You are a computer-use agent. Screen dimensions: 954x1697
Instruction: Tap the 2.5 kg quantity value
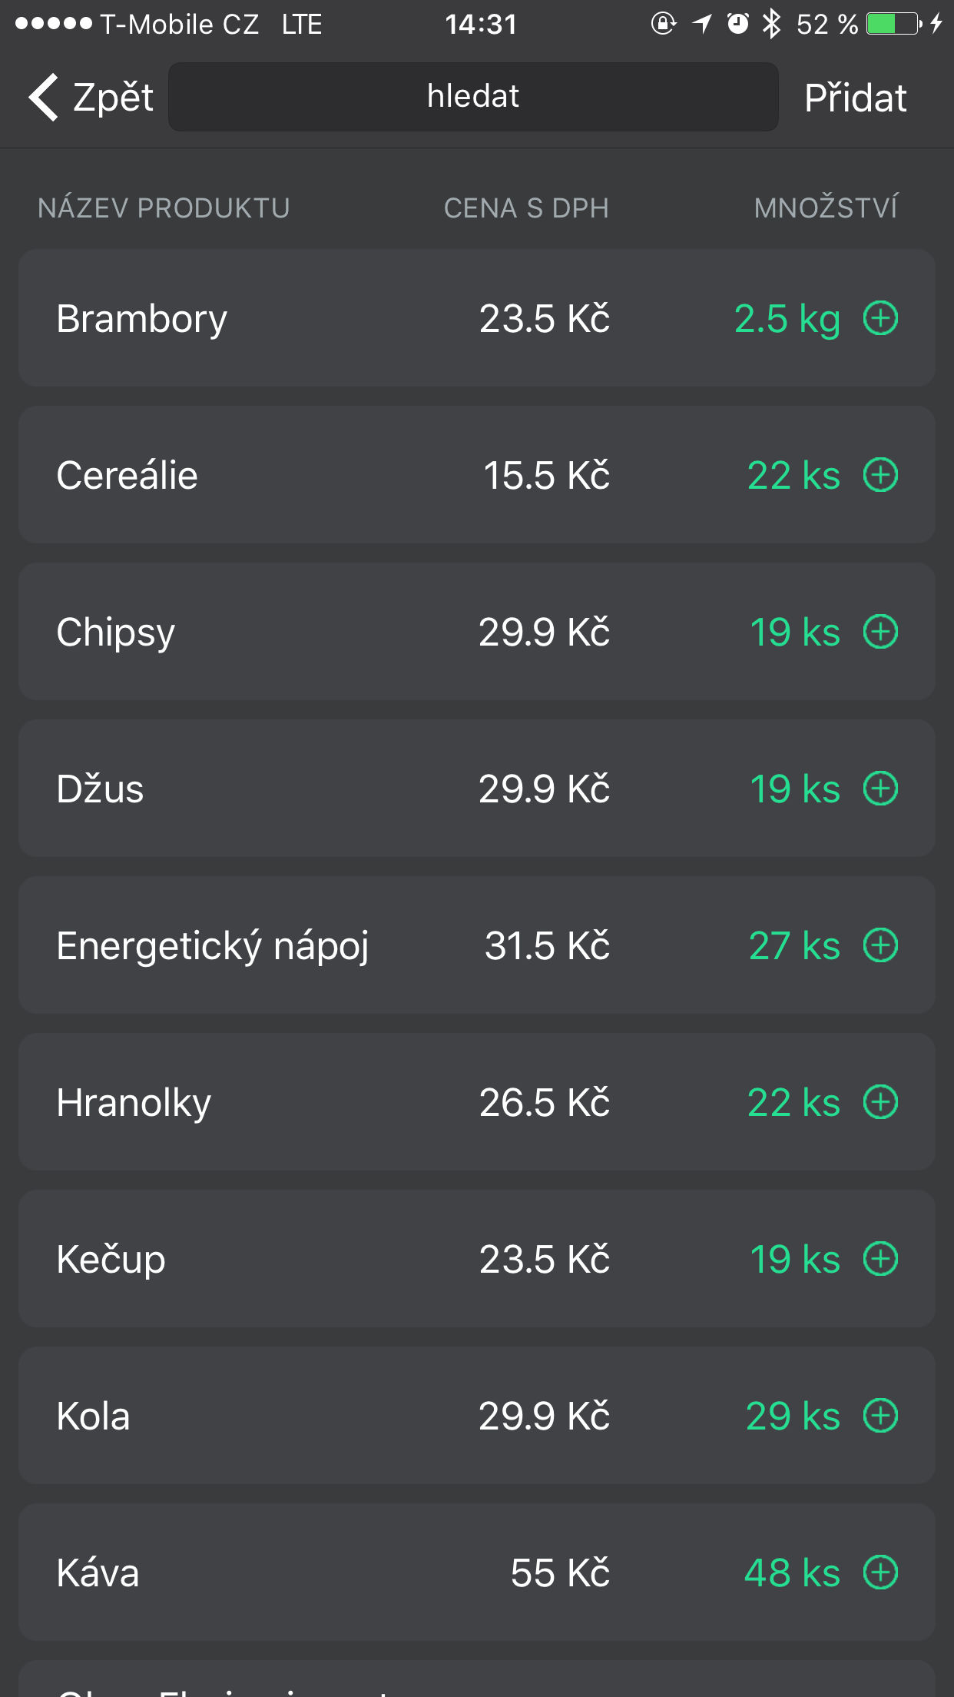click(x=787, y=318)
